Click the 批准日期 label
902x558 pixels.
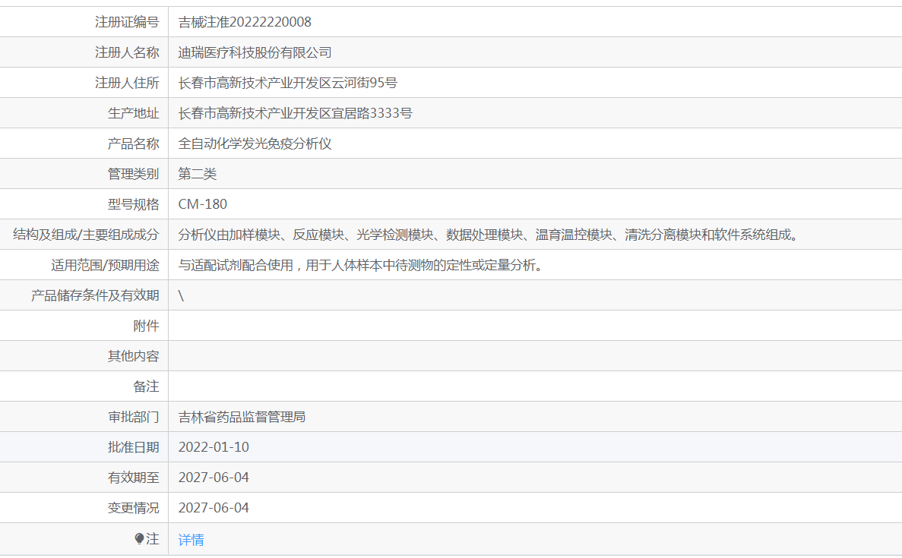point(134,447)
